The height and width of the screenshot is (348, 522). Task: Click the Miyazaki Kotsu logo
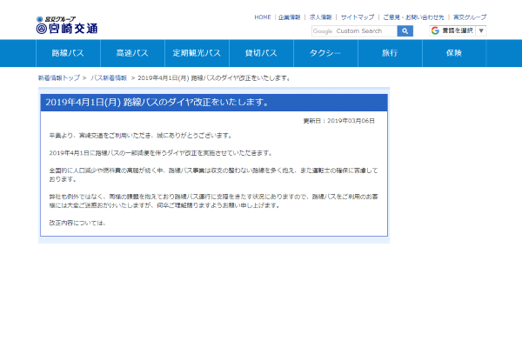[x=67, y=25]
